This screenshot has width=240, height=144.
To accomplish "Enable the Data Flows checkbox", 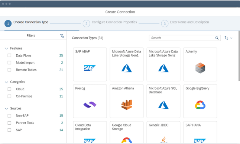I will 9,55.
